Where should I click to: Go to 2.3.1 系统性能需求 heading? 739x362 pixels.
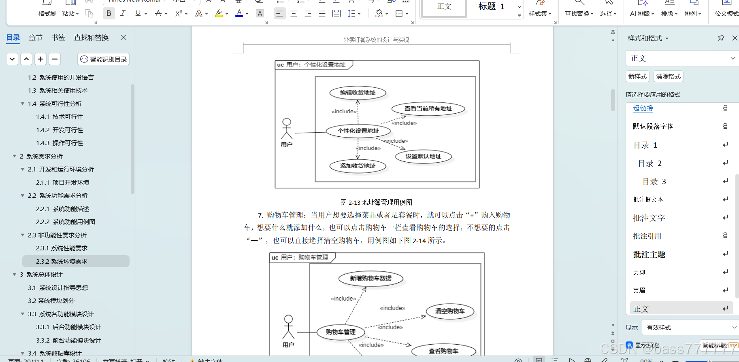click(x=62, y=248)
